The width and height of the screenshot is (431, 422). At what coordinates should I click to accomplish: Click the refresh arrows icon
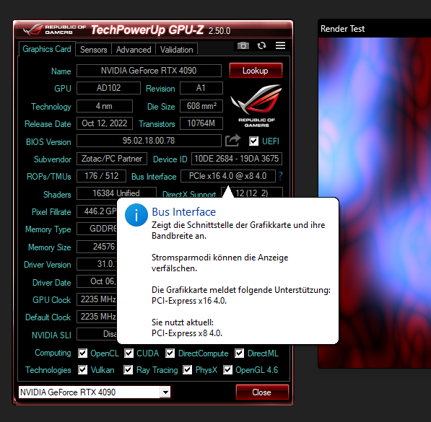pos(261,45)
